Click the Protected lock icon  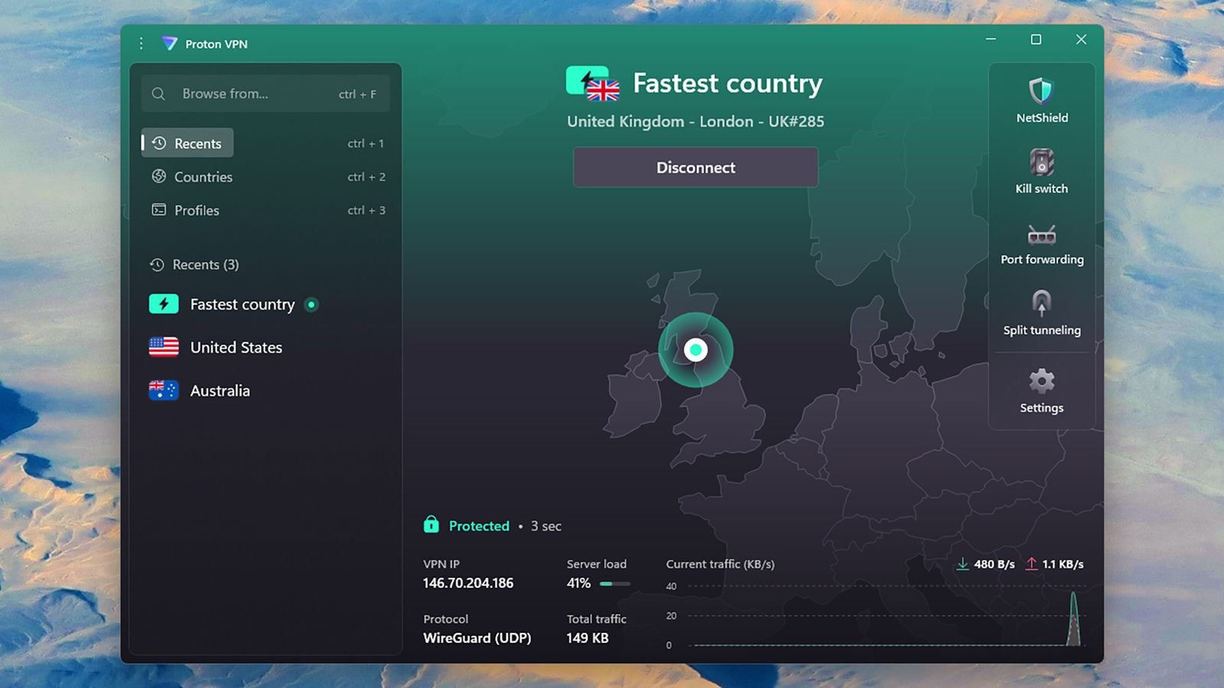click(431, 525)
